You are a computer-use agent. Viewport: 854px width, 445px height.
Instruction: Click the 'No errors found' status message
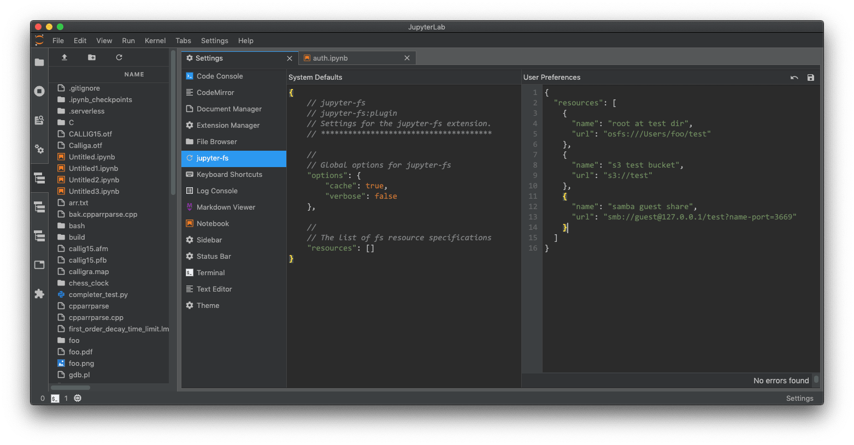pos(781,381)
